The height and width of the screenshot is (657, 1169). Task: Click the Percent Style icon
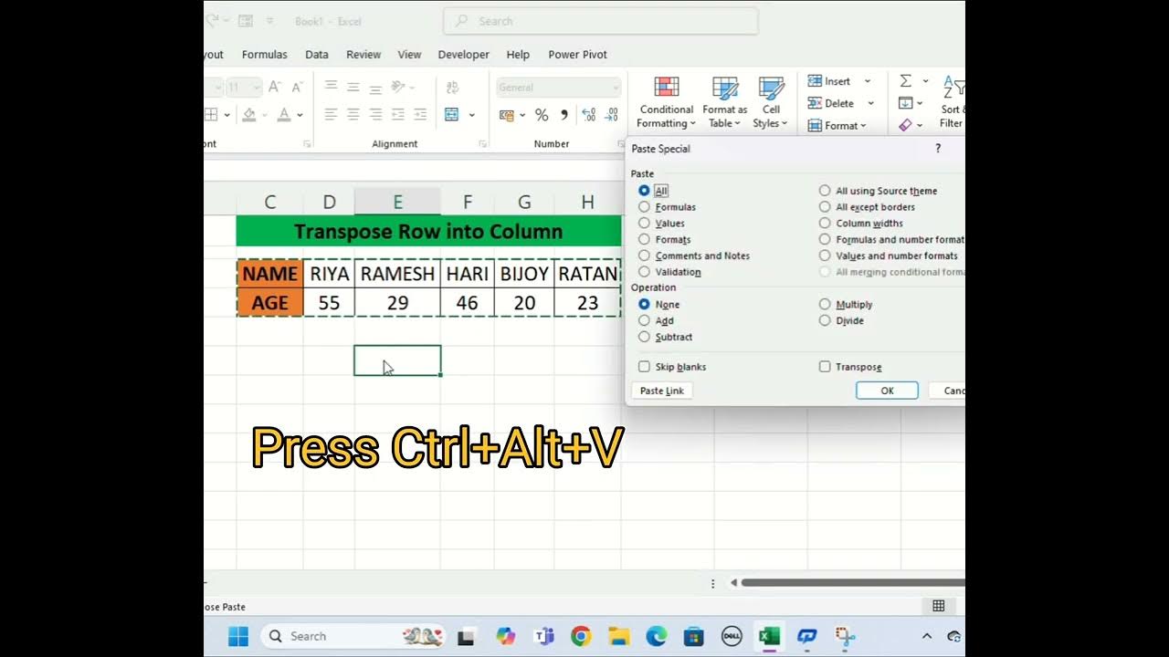coord(542,115)
